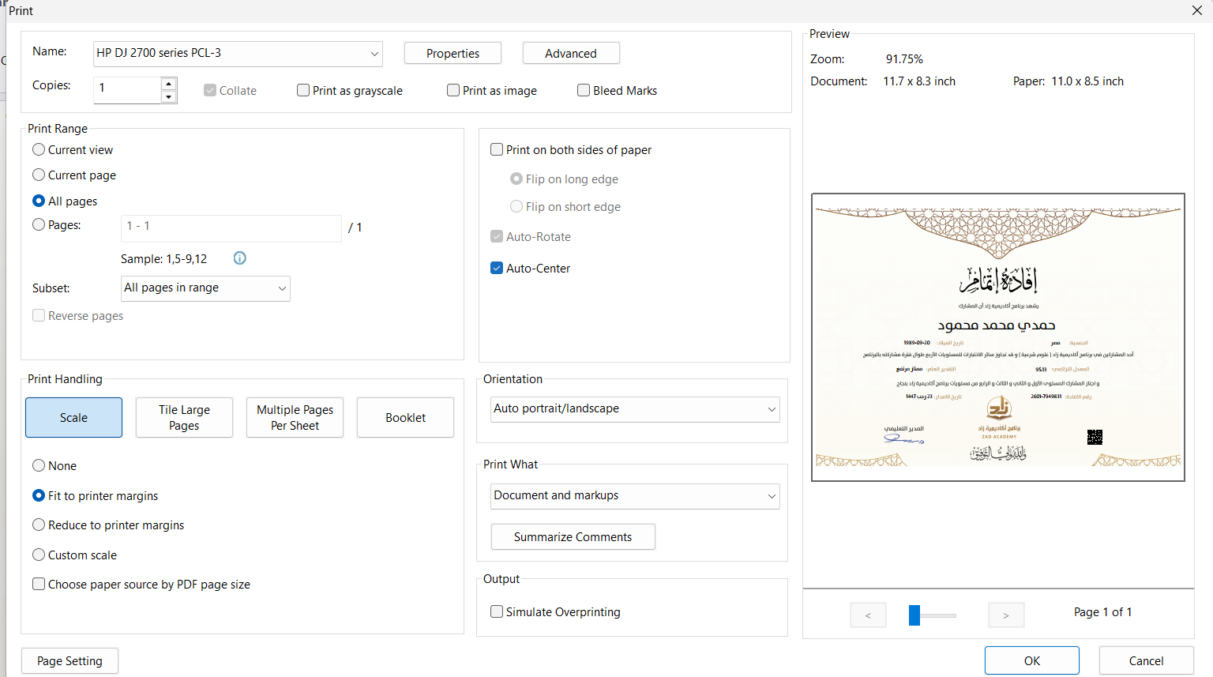Click the preview page slider handle
1213x677 pixels.
pos(914,615)
